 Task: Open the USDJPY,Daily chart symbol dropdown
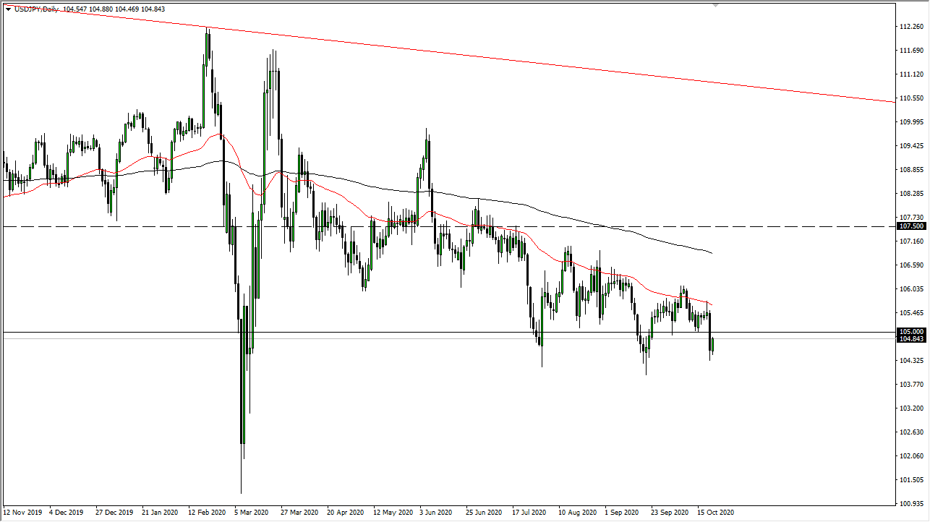[x=9, y=9]
